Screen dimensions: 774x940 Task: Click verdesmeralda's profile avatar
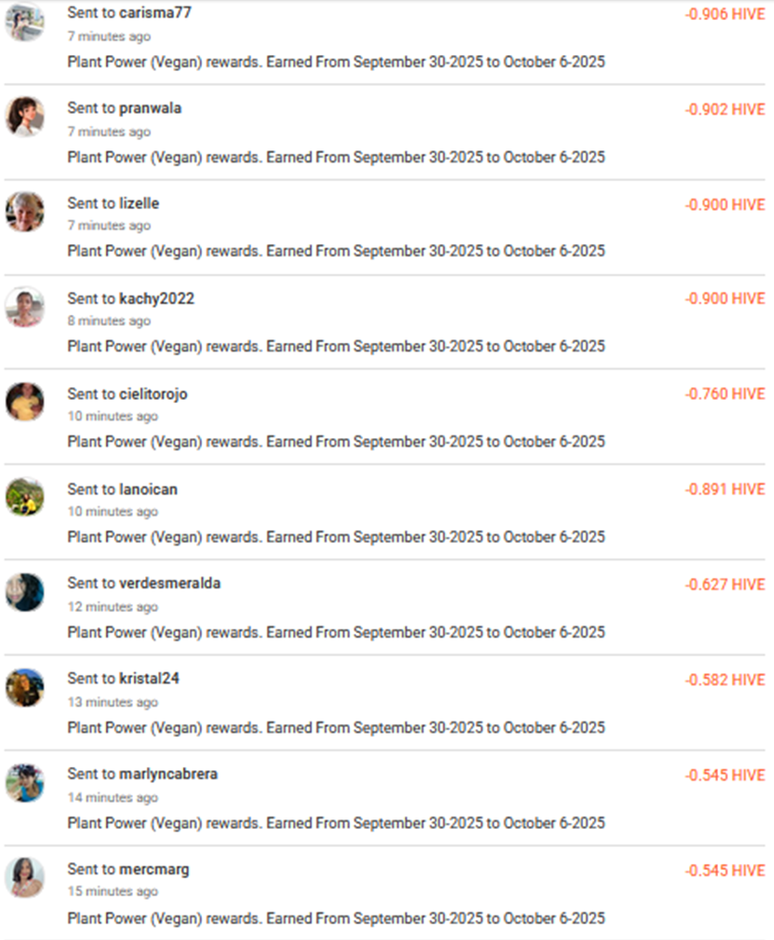(24, 592)
